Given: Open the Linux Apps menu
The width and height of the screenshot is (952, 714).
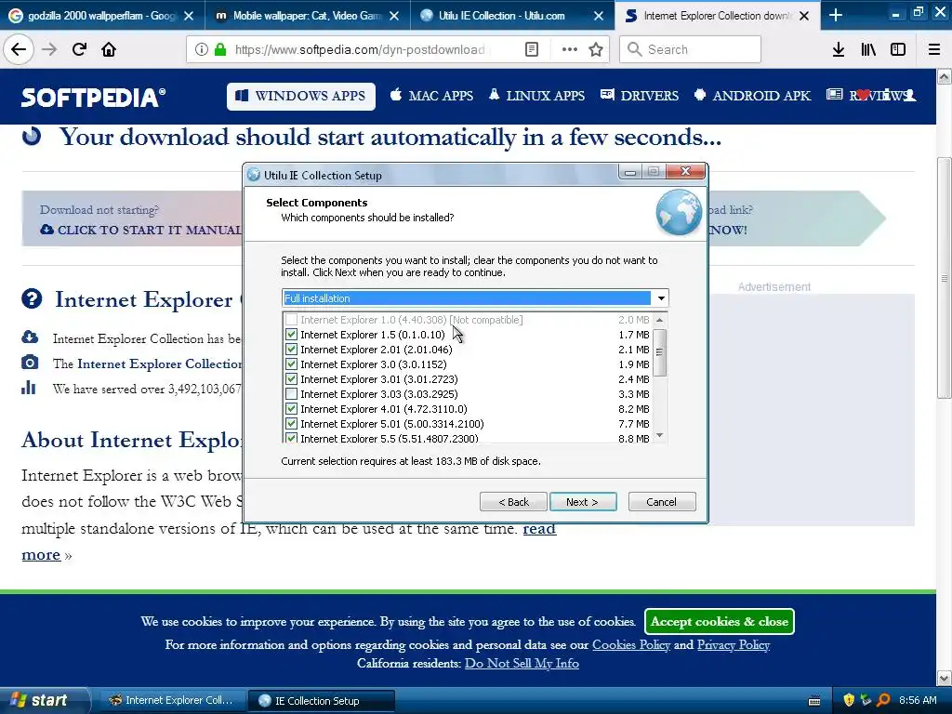Looking at the screenshot, I should [x=536, y=96].
